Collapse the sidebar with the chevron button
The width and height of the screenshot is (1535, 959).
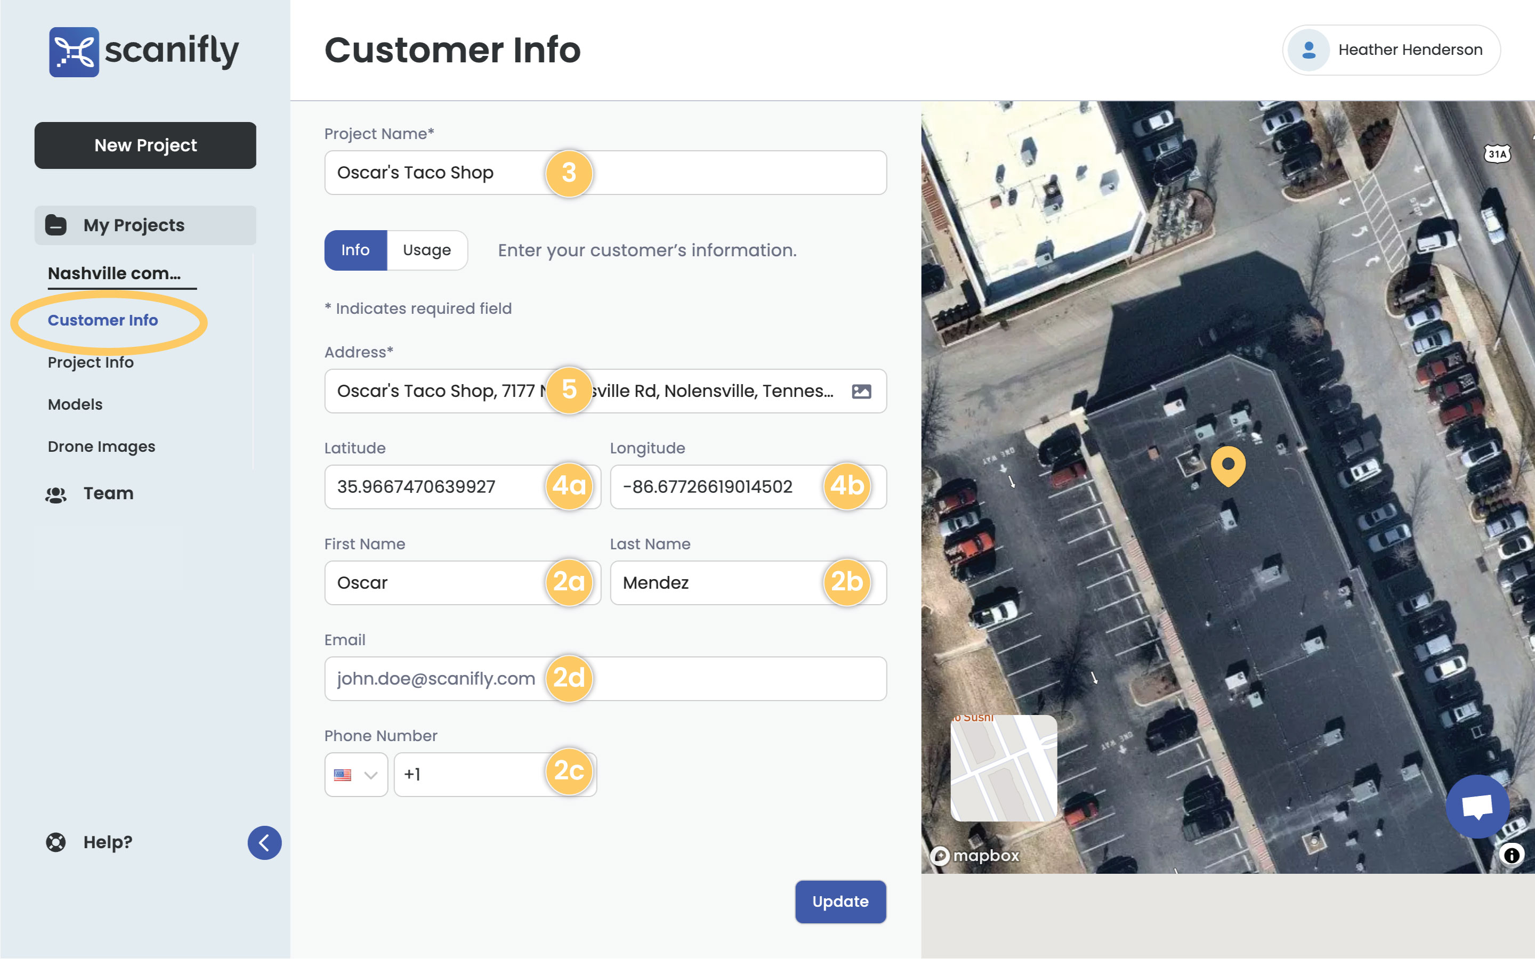264,842
